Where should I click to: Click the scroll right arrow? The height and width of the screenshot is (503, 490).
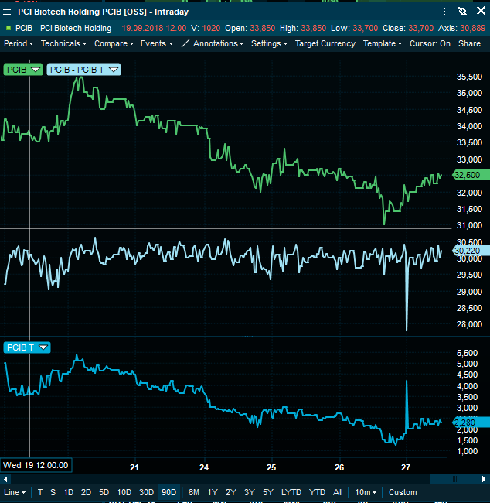[484, 479]
